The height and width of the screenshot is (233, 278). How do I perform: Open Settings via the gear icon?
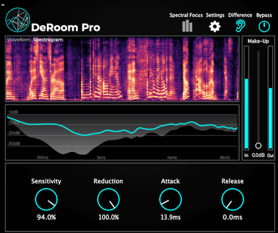(215, 26)
